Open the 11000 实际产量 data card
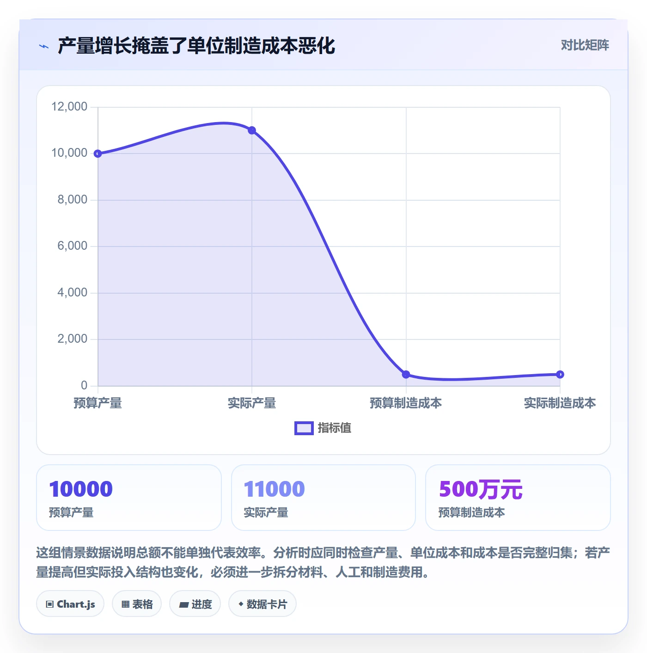 click(323, 498)
